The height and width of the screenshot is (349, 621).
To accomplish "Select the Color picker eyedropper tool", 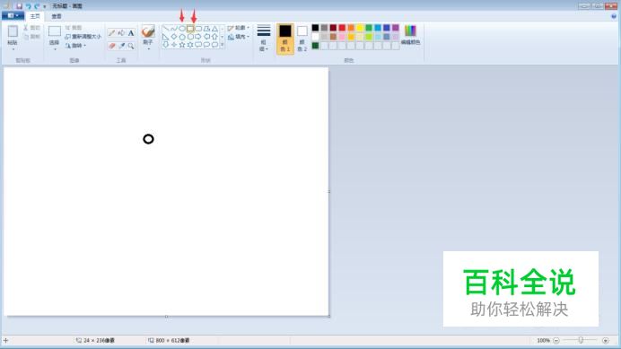I will pos(121,46).
